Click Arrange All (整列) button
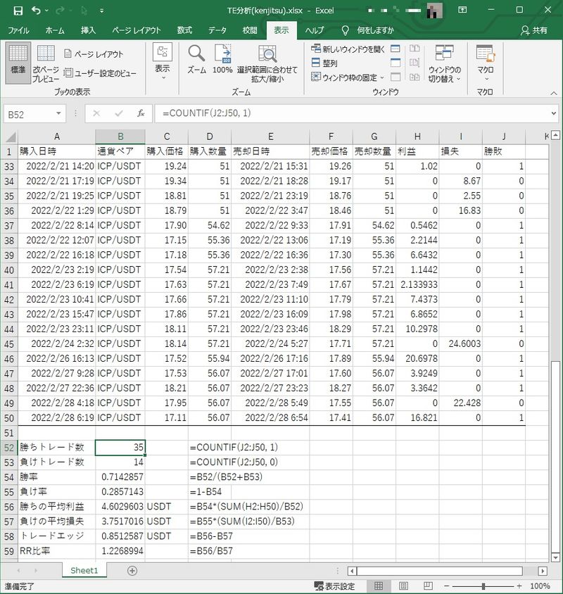This screenshot has height=594, width=563. click(324, 63)
